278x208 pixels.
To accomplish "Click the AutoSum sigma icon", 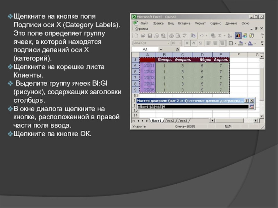I will tap(220, 36).
